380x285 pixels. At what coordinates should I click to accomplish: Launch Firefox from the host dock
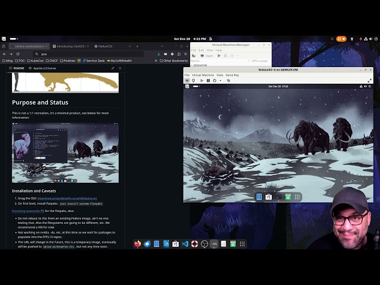click(137, 244)
